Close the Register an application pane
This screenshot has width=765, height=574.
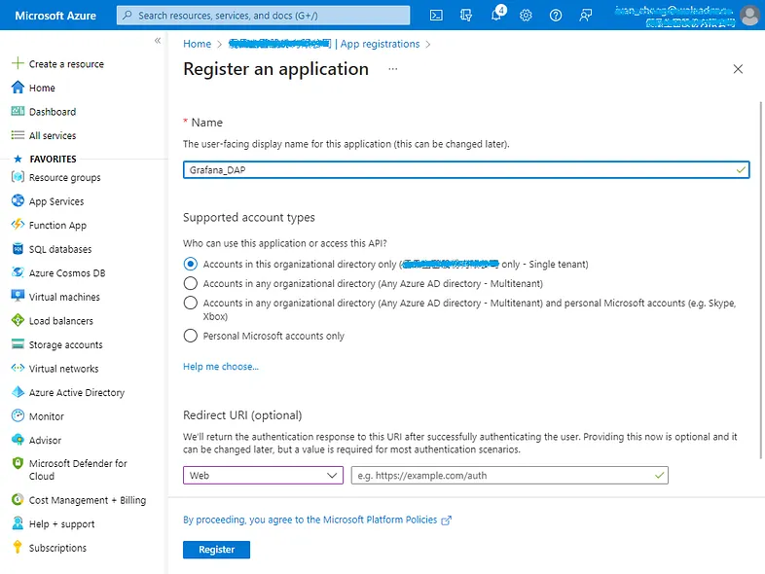point(738,69)
